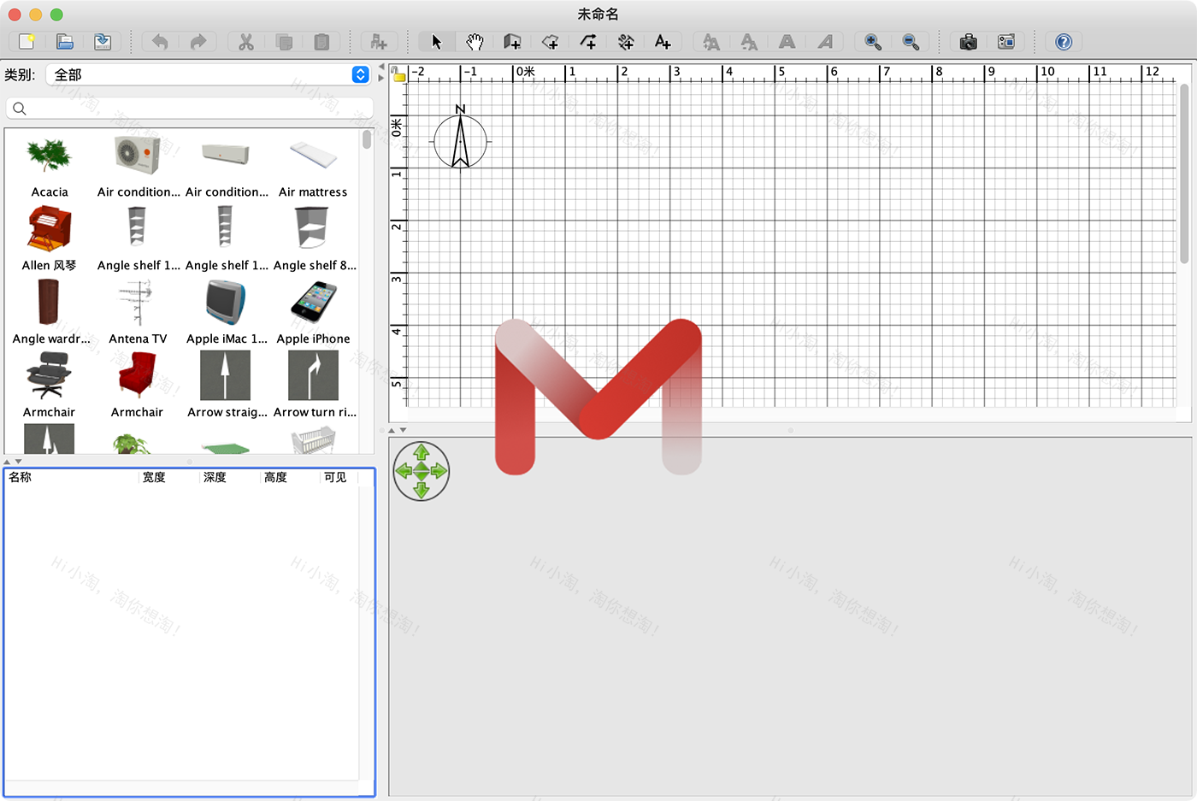Click the New home toolbar icon
The height and width of the screenshot is (801, 1197).
tap(27, 42)
